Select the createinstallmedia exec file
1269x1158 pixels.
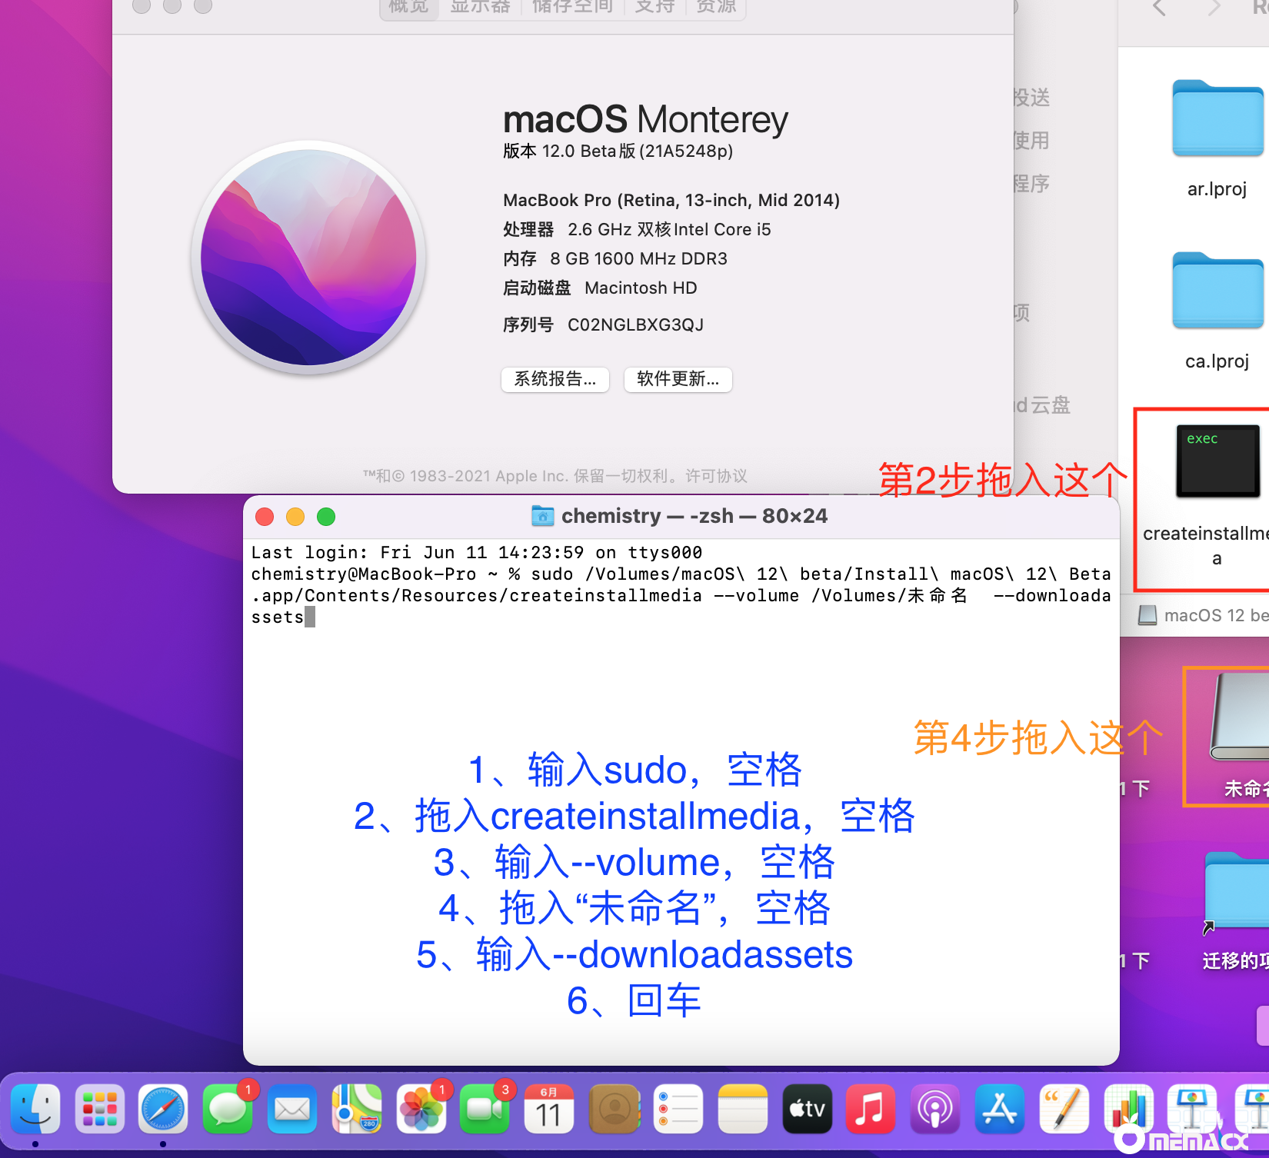(1217, 461)
